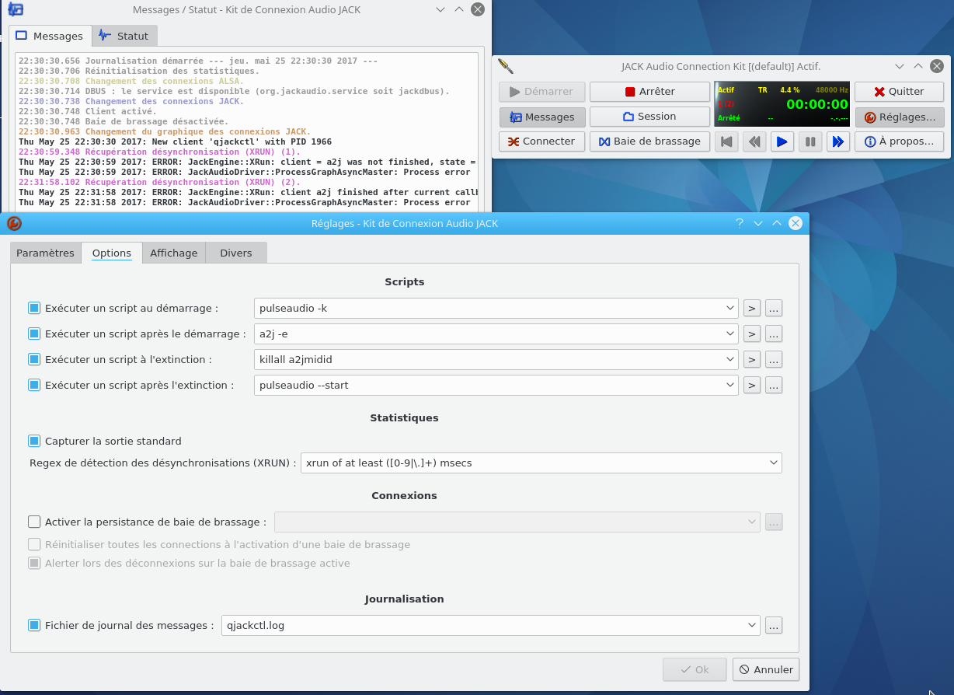
Task: Click the greyed-out Démarrer button
Action: [541, 92]
